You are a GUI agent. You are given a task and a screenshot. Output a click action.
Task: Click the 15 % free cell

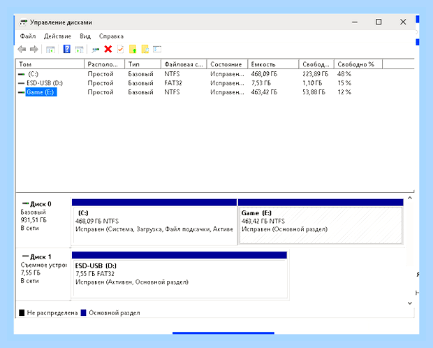pyautogui.click(x=344, y=83)
